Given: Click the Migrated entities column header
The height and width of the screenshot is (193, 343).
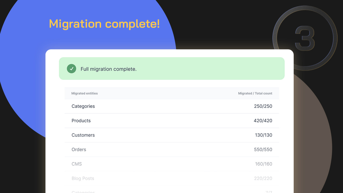Looking at the screenshot, I should point(84,93).
